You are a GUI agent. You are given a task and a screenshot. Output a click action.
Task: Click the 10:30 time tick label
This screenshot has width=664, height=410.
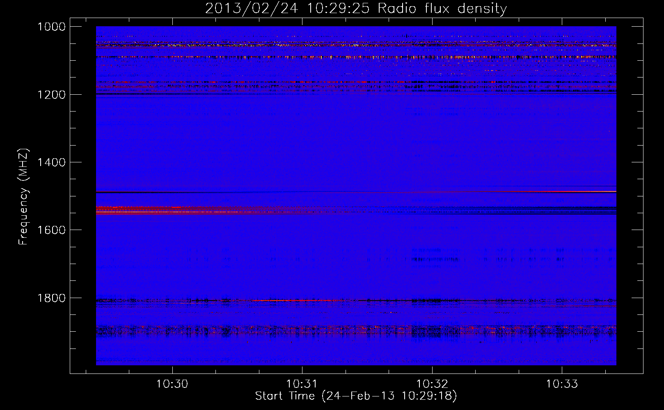(x=172, y=384)
